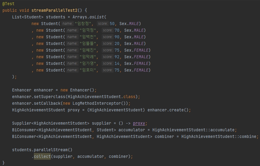Click Sex.FEMALE on the 임혜진 line
The height and width of the screenshot is (166, 260).
[x=137, y=50]
